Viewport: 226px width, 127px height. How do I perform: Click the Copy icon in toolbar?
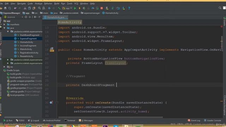click(29, 8)
